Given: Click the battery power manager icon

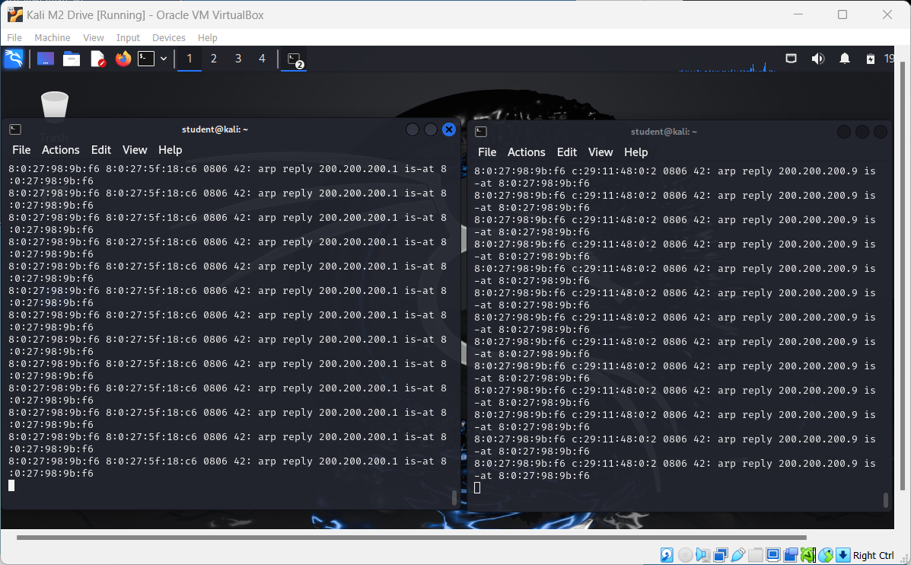Looking at the screenshot, I should [871, 59].
